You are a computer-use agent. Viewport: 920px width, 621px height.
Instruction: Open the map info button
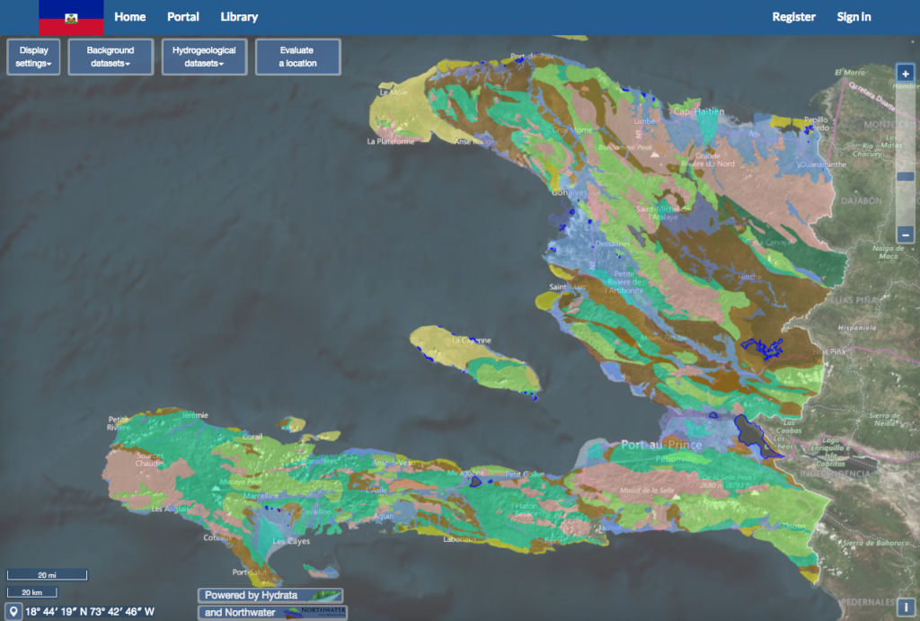pos(906,607)
